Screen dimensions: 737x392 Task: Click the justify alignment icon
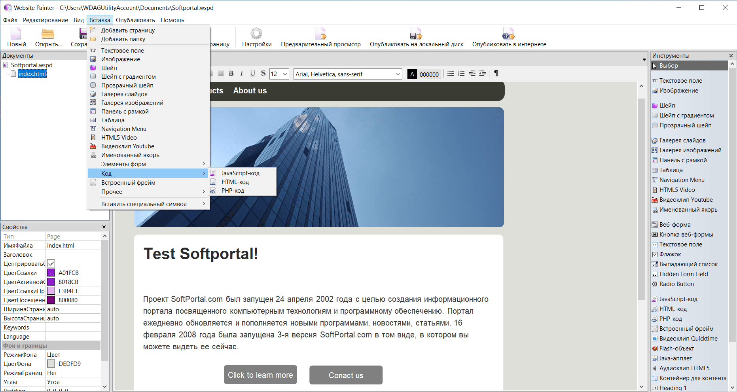[x=221, y=74]
